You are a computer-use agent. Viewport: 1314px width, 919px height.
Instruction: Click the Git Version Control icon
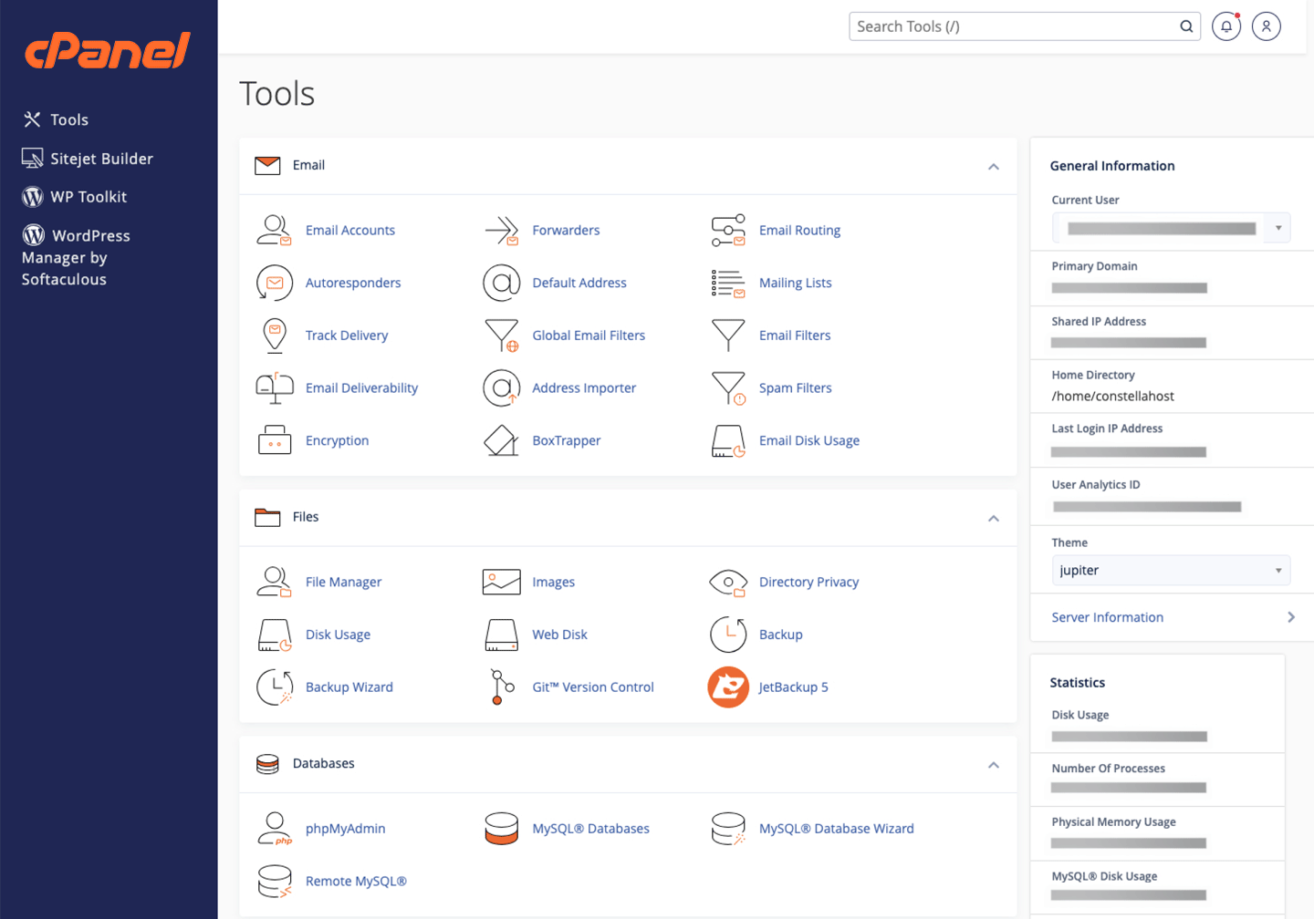[x=501, y=687]
